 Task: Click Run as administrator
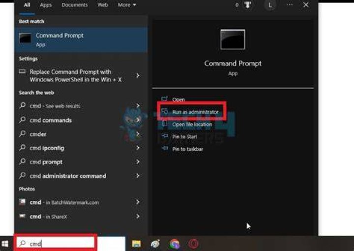point(195,112)
